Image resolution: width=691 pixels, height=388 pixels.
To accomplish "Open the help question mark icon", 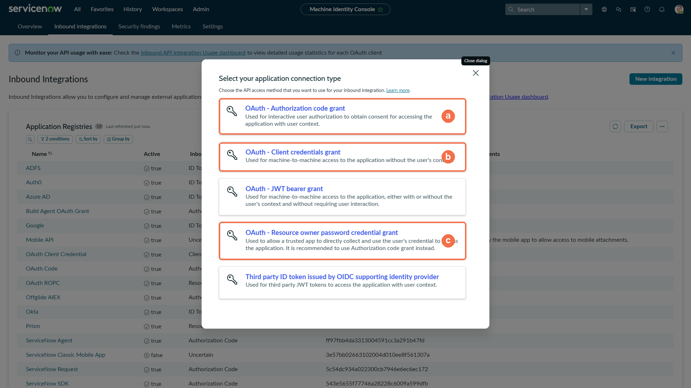I will pyautogui.click(x=647, y=9).
